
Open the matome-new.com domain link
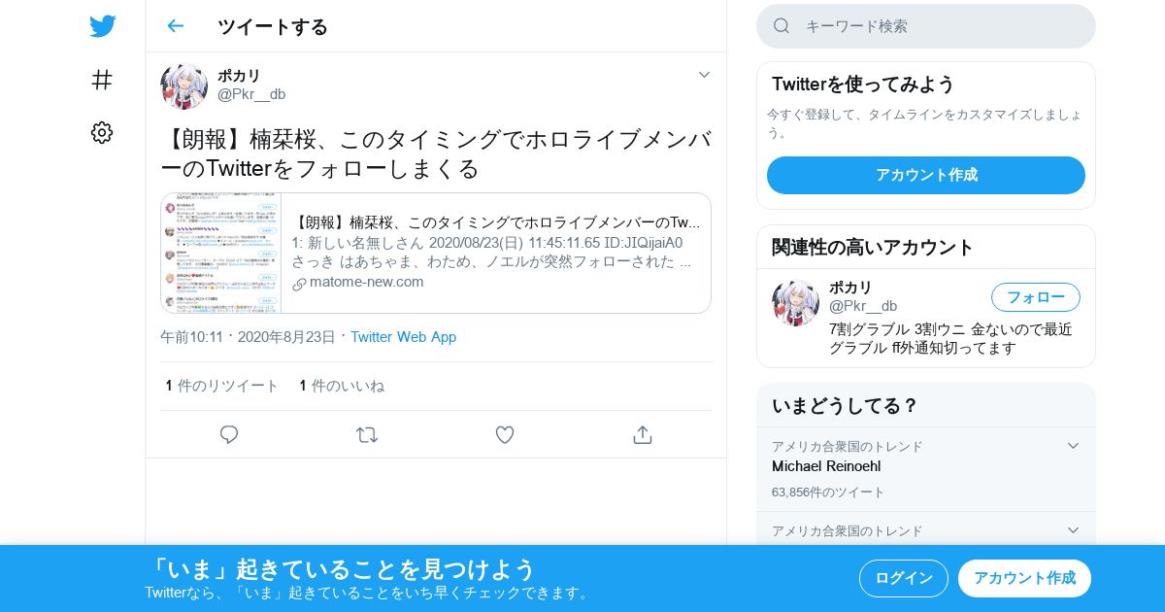367,282
